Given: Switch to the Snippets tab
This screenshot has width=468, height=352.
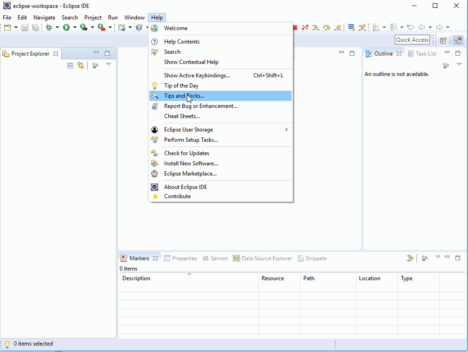Looking at the screenshot, I should point(312,258).
